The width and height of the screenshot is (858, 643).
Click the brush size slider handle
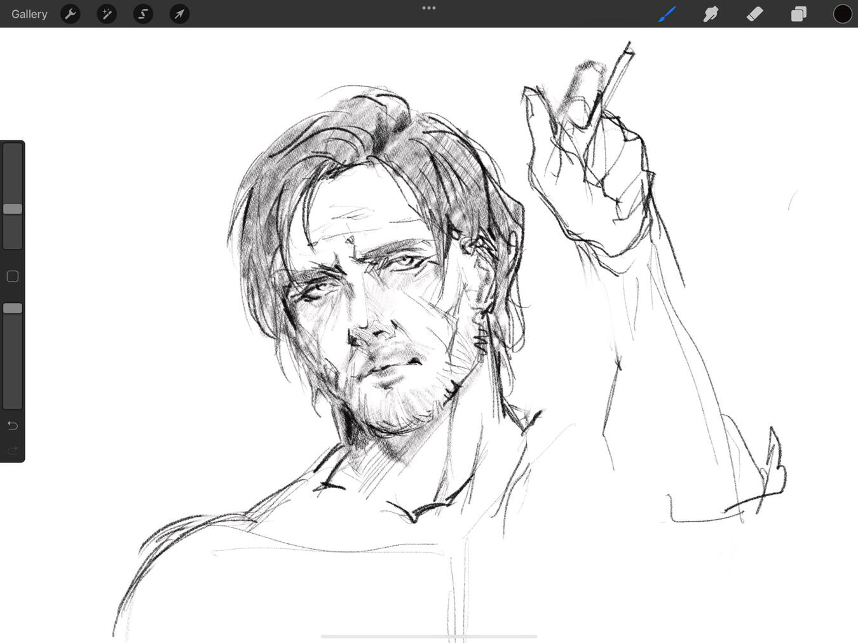13,209
